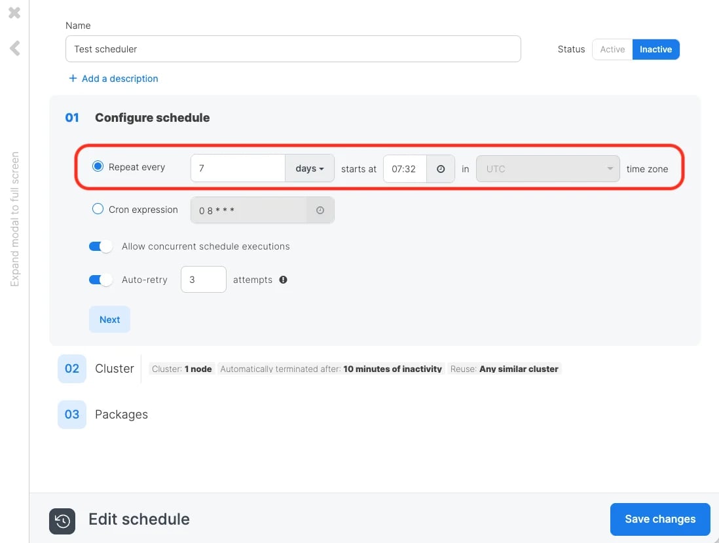The image size is (719, 543).
Task: Open the UTC time zone dropdown
Action: pyautogui.click(x=548, y=169)
